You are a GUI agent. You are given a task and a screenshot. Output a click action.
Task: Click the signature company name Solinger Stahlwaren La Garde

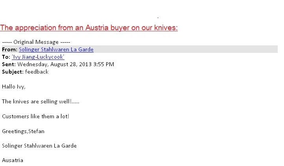click(39, 146)
